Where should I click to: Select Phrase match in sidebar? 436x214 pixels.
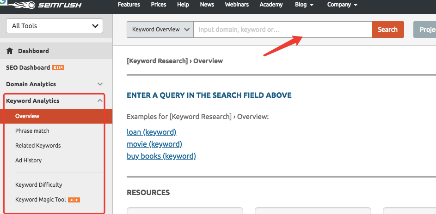coord(32,131)
